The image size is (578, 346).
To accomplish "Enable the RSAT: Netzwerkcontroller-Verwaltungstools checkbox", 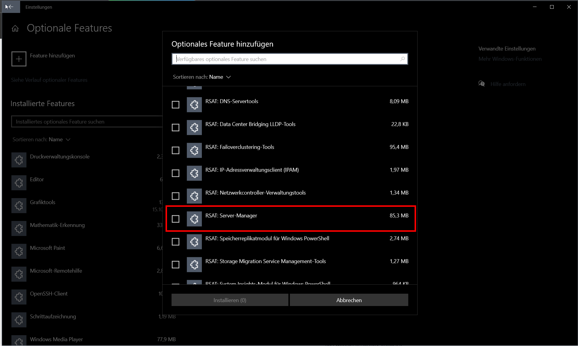I will (x=175, y=196).
